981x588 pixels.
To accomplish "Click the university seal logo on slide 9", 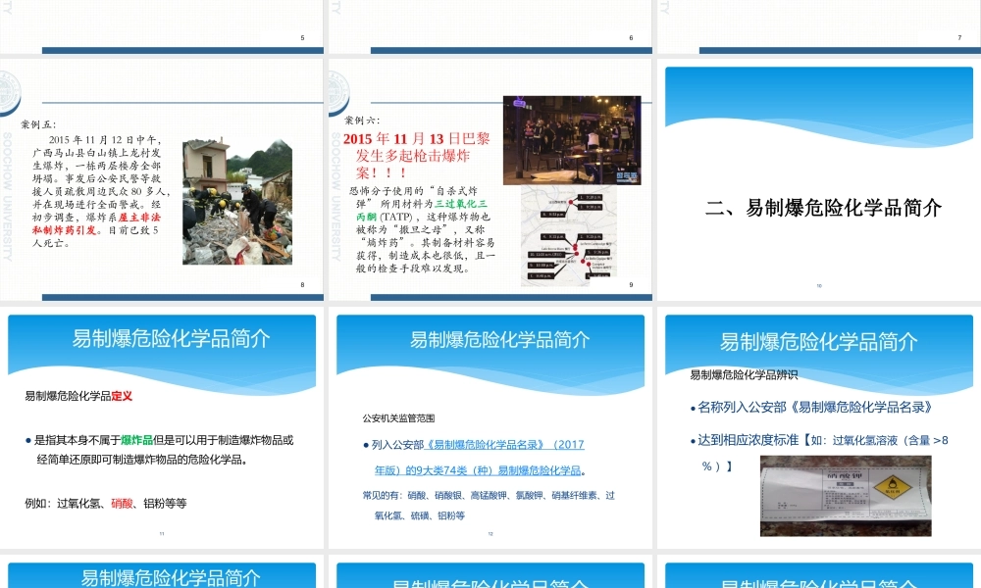I will (x=338, y=94).
